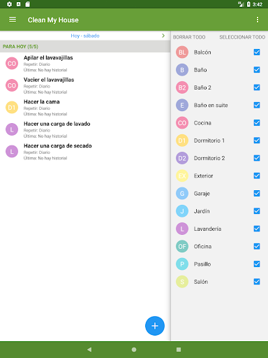The width and height of the screenshot is (268, 358).
Task: Toggle the Dormitorio 1 checkbox
Action: click(257, 141)
